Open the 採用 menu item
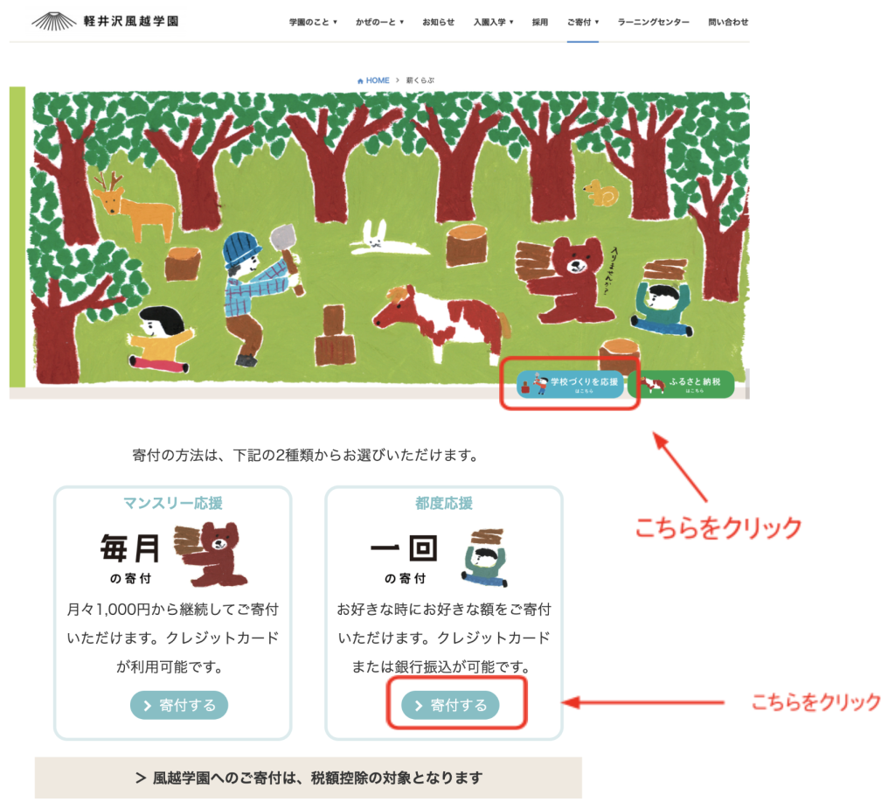This screenshot has width=895, height=809. 540,22
